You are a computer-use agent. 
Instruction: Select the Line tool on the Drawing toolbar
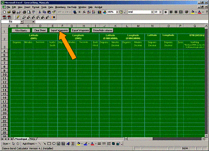click(x=40, y=144)
